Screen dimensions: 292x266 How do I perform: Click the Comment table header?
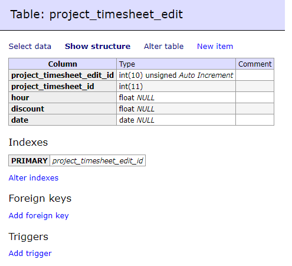255,64
